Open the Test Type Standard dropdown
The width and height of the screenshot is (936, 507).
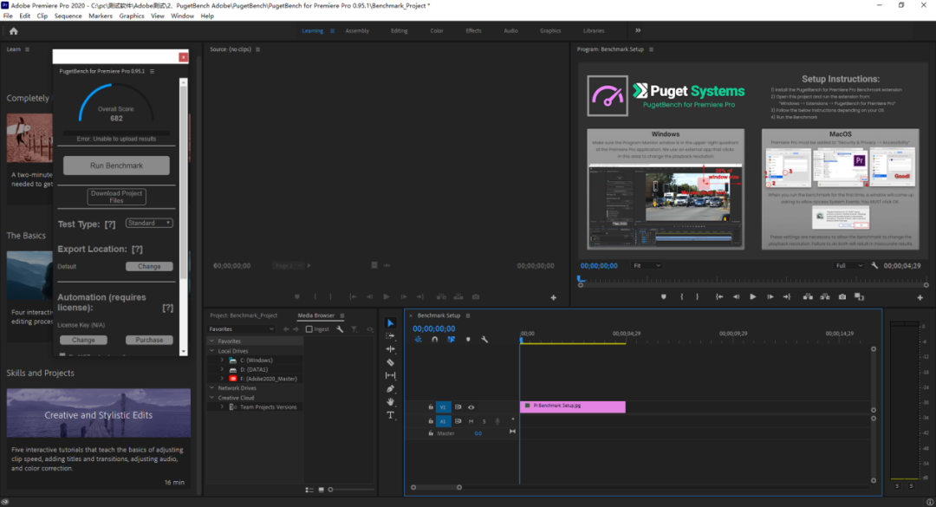[149, 223]
